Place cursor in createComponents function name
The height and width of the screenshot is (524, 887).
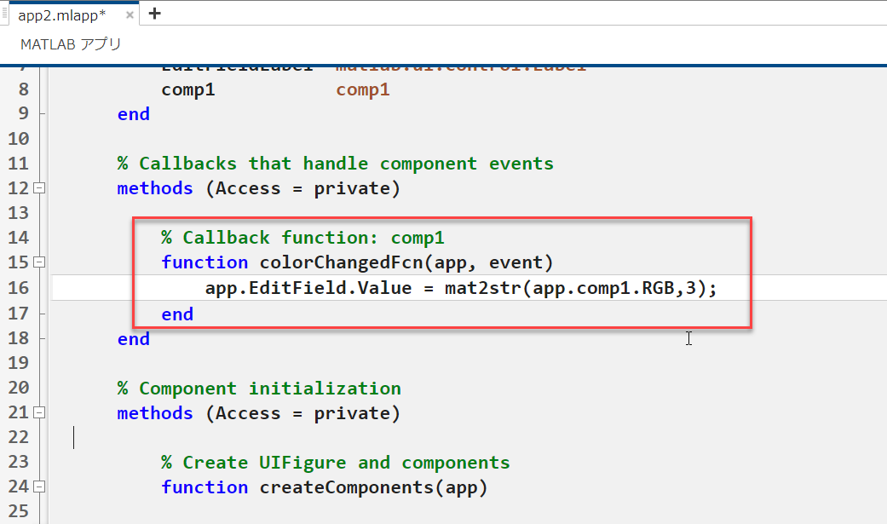(367, 487)
